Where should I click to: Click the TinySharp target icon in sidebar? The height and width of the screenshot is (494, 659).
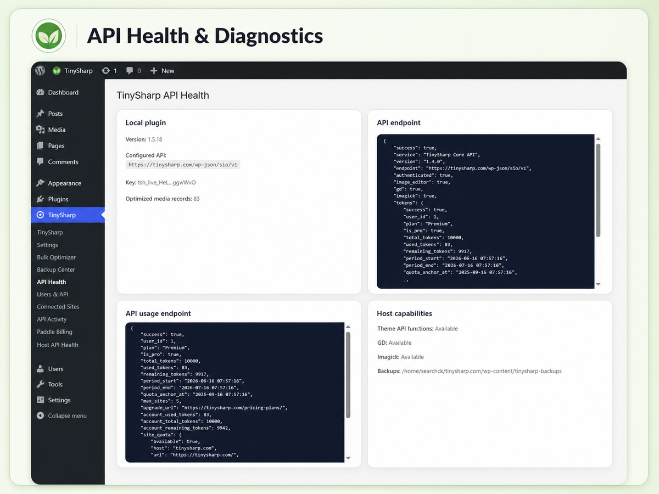[40, 215]
